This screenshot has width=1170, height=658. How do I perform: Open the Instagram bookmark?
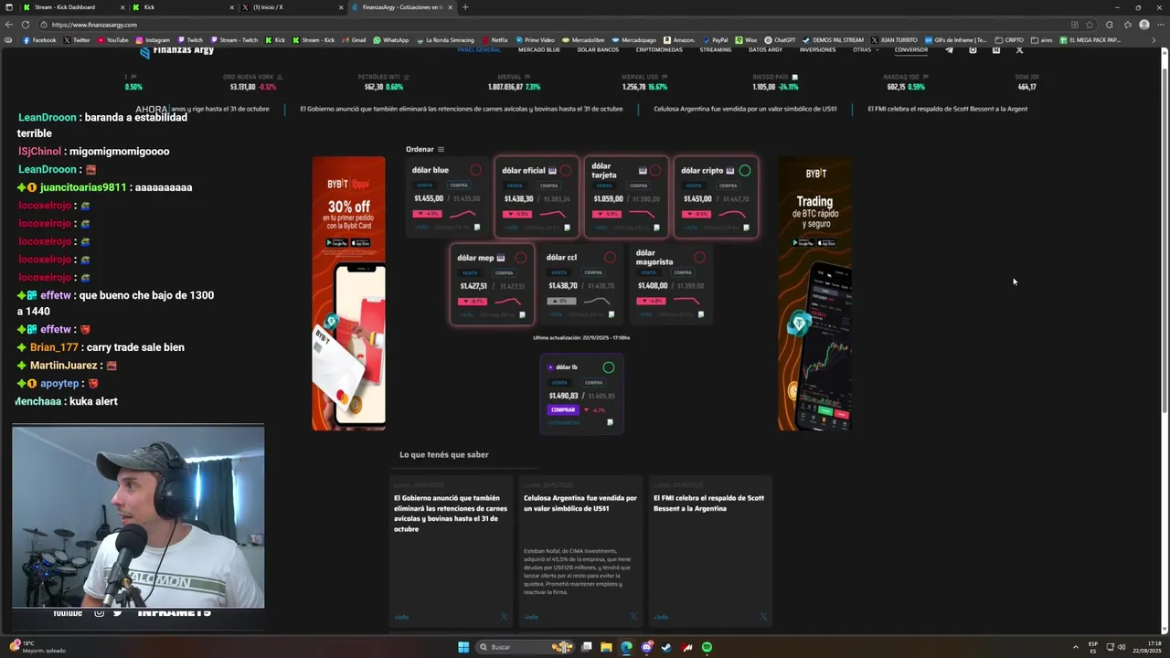pyautogui.click(x=153, y=40)
